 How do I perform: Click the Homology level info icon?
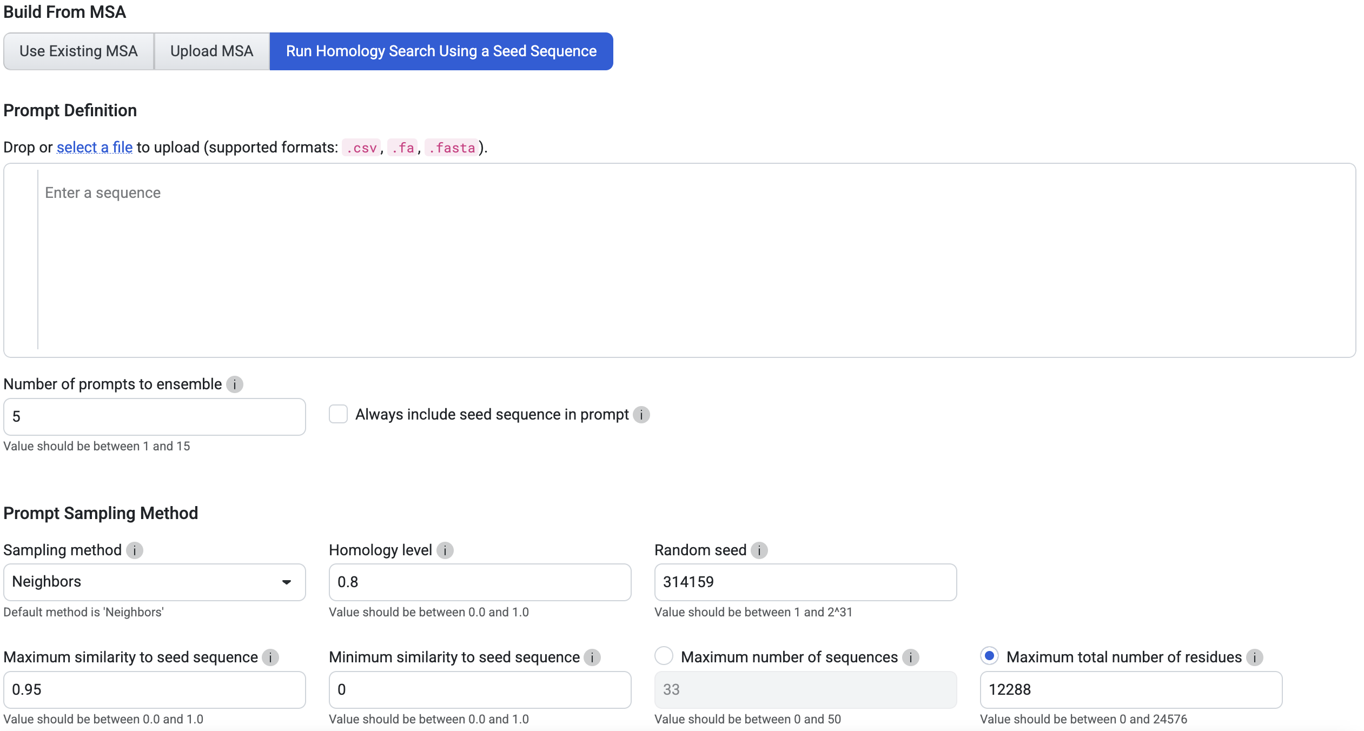tap(445, 550)
